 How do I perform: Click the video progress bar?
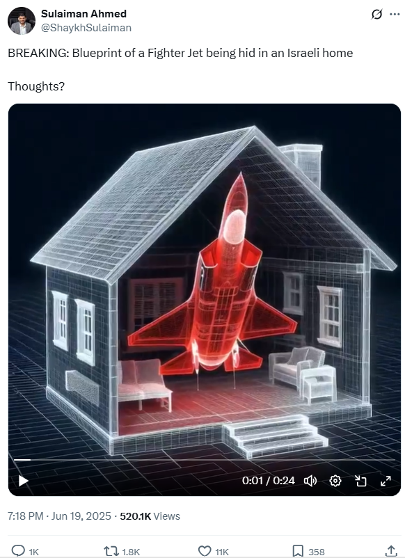(x=205, y=460)
